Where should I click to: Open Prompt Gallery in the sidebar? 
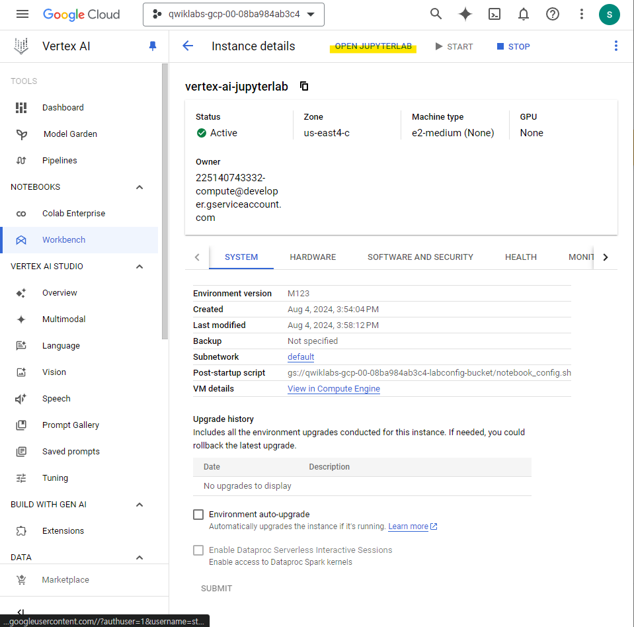click(79, 425)
